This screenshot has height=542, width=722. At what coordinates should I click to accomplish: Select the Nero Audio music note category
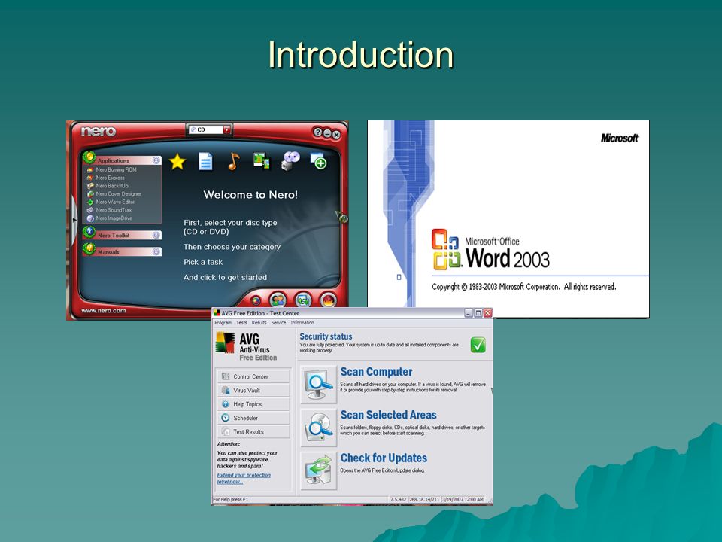(x=234, y=161)
